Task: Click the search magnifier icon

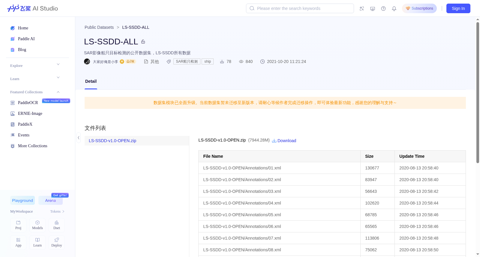Action: click(252, 8)
